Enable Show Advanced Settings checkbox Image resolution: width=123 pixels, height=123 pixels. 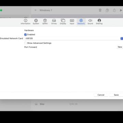click(25, 43)
